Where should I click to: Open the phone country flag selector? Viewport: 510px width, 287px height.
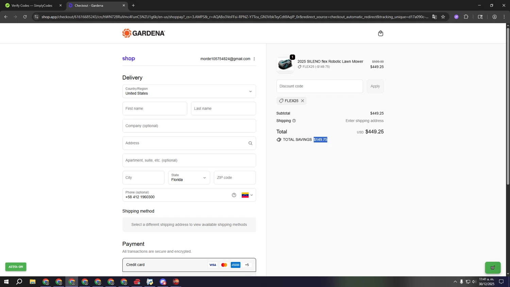[247, 195]
